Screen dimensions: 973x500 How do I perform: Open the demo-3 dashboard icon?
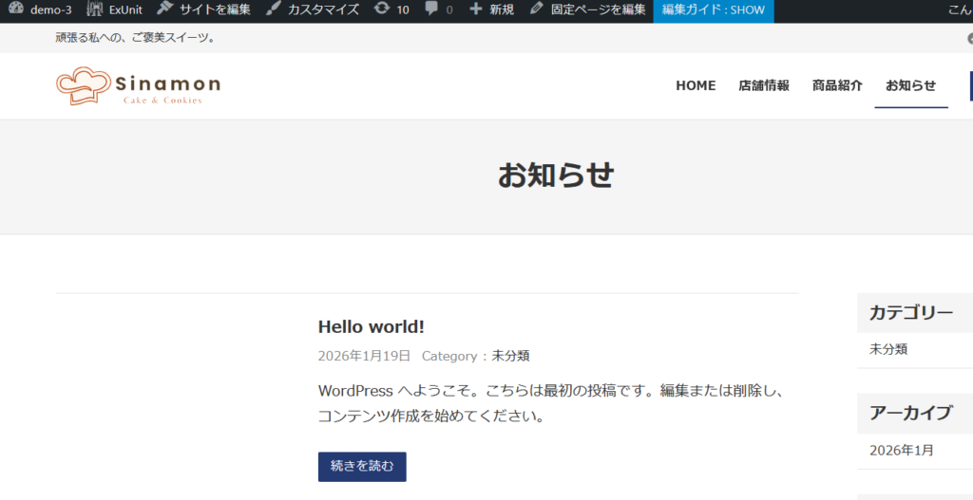(x=16, y=9)
